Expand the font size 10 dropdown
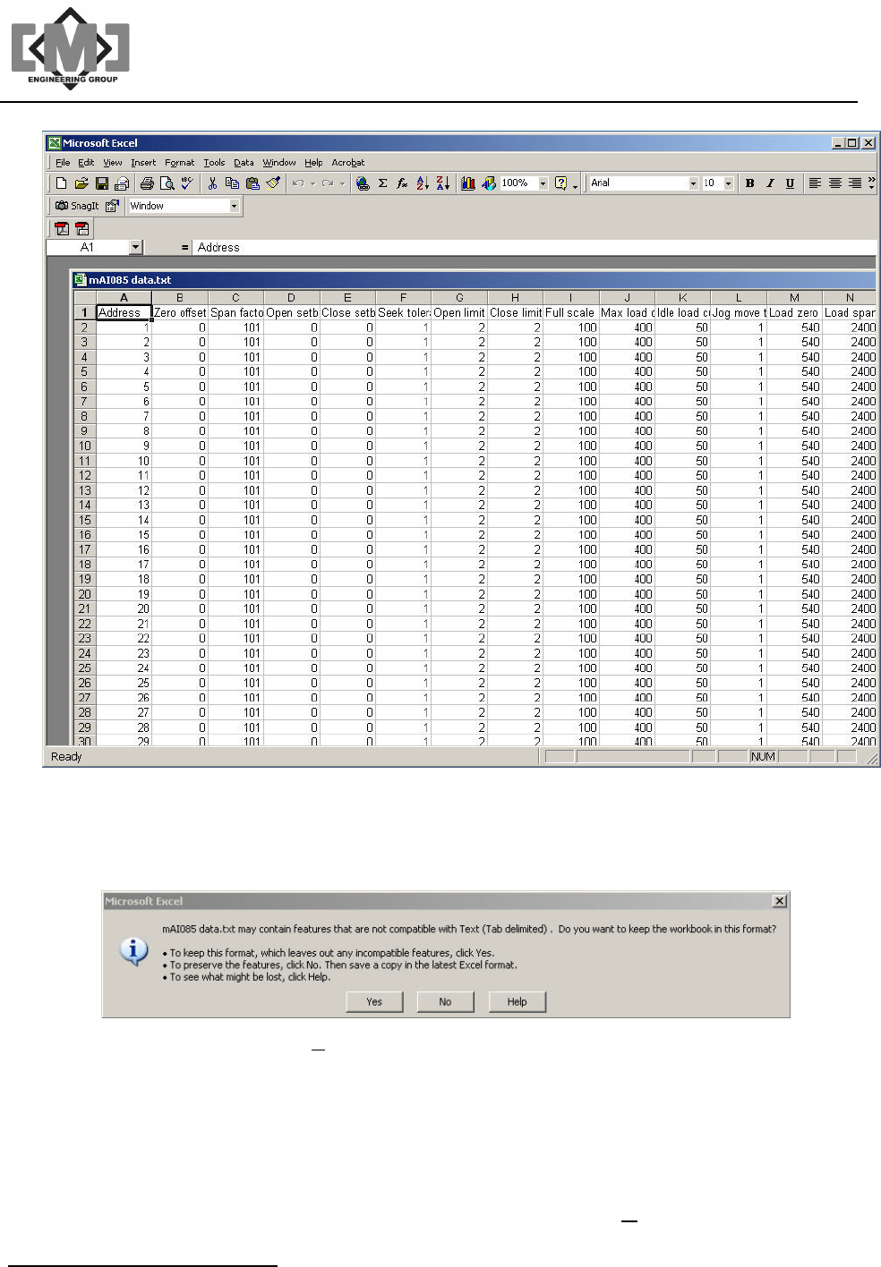This screenshot has height=1267, width=881. pos(728,183)
